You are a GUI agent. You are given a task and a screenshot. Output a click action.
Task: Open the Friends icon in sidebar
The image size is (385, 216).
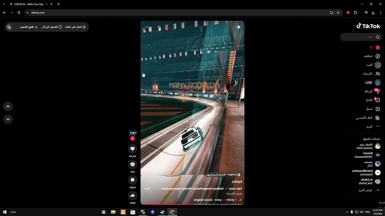[378, 74]
